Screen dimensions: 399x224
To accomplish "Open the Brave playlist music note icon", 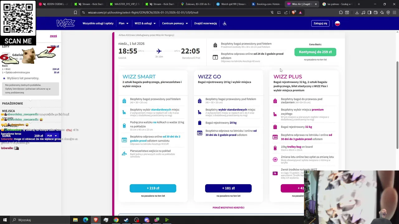I will click(x=363, y=12).
